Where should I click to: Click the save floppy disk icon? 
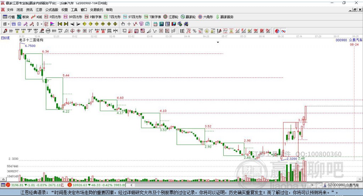coord(174,24)
